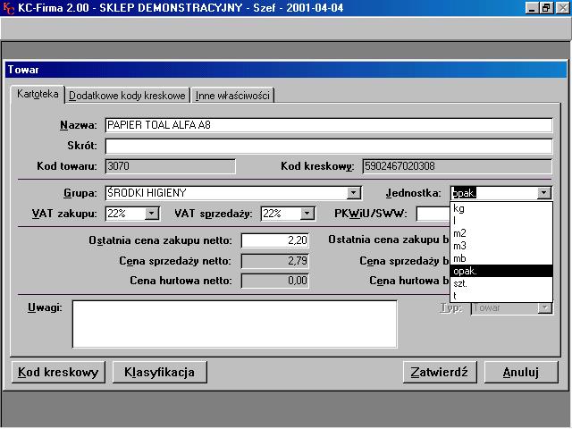Minimize the KC-Firma window
Viewport: 572px width, 429px height.
click(x=533, y=8)
